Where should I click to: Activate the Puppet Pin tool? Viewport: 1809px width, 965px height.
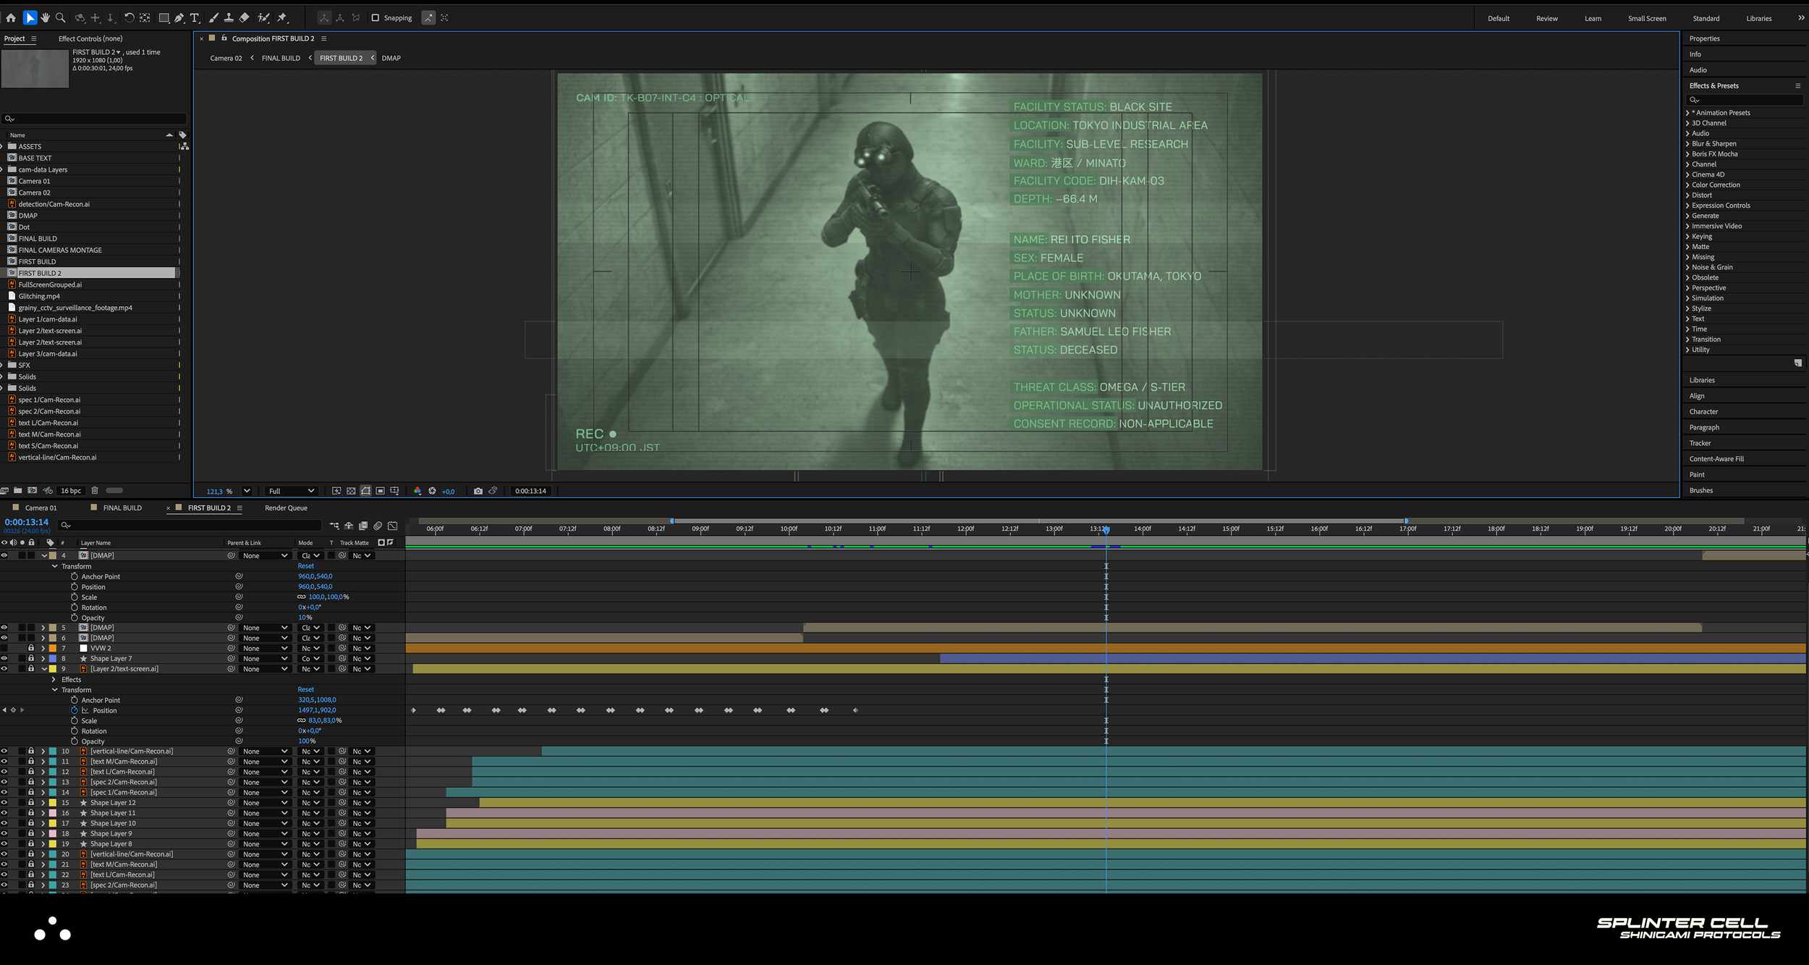click(x=283, y=18)
